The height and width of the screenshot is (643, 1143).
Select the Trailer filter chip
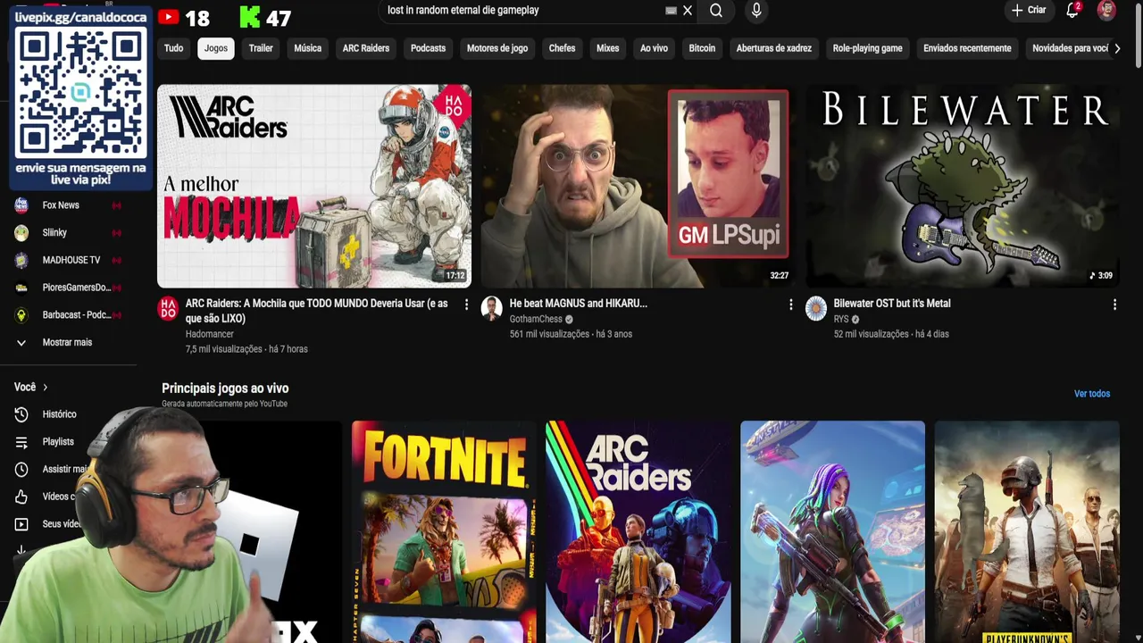tap(261, 48)
